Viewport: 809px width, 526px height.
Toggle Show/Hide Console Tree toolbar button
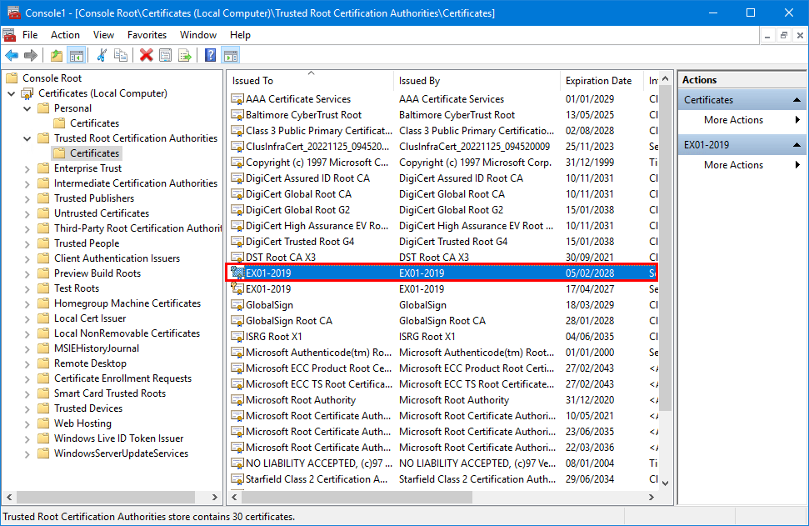(77, 55)
